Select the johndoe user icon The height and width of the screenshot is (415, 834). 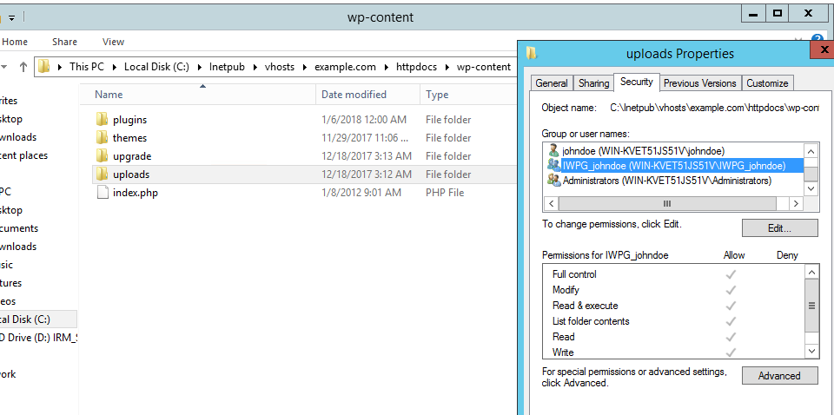[553, 150]
